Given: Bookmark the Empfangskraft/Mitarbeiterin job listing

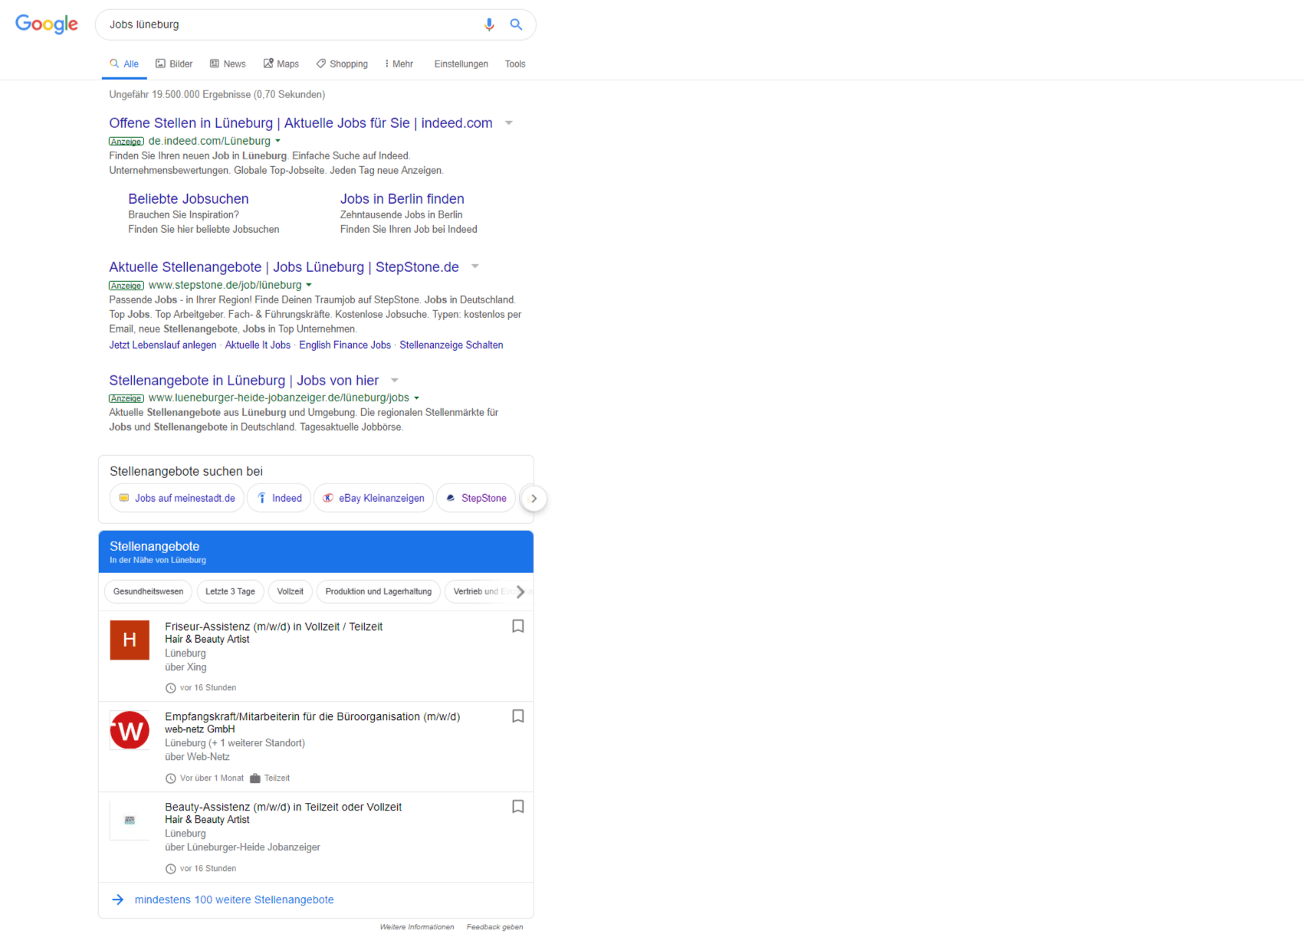Looking at the screenshot, I should 518,716.
